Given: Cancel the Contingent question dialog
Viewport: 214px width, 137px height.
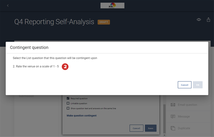Looking at the screenshot, I should 184,85.
